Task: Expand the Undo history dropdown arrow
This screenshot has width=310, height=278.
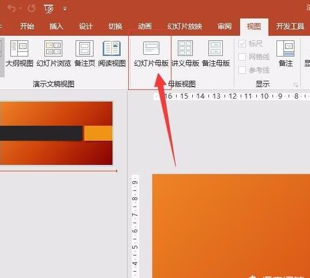Action: (x=21, y=9)
